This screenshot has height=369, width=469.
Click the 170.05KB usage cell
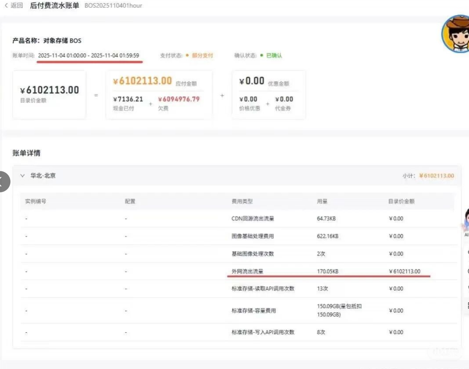[x=328, y=272]
